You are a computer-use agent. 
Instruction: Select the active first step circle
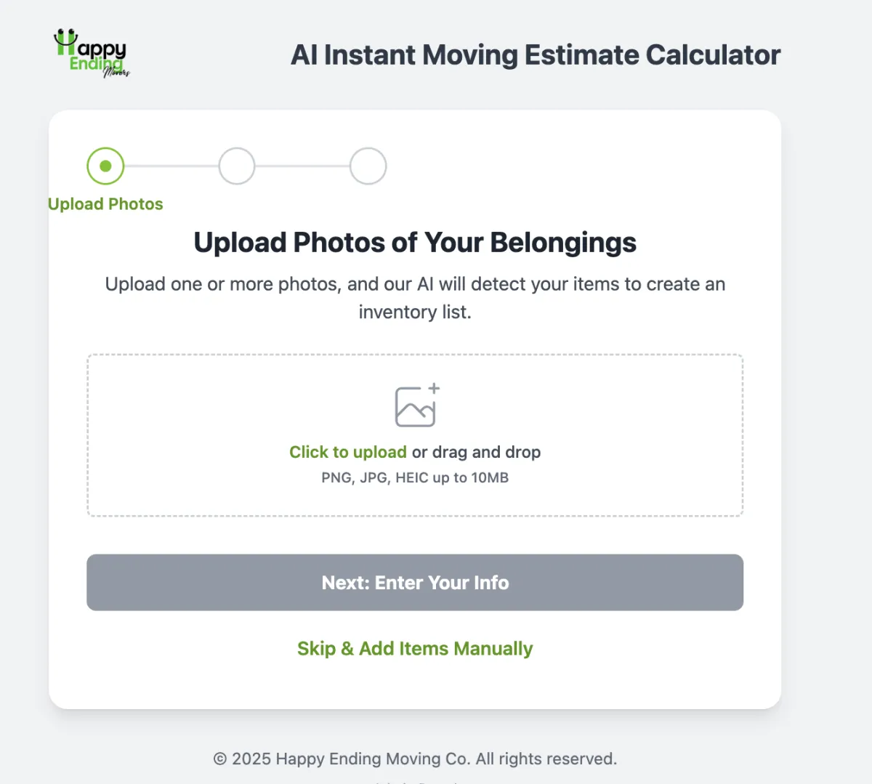pos(105,166)
